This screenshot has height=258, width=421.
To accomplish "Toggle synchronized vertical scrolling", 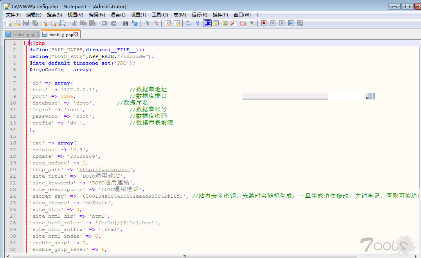I will coord(168,23).
